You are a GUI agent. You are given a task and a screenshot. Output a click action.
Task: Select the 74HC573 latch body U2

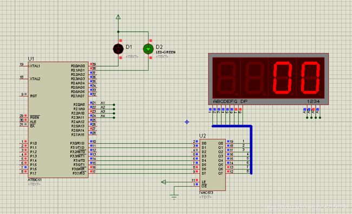pyautogui.click(x=213, y=165)
